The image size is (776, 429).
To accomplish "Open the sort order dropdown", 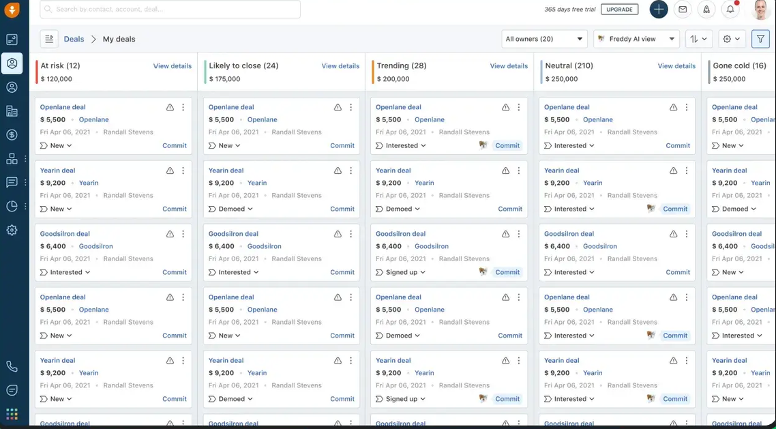I will (699, 39).
